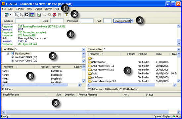The image size is (182, 119).
Task: Open the Local Site path dropdown
Action: tap(84, 49)
